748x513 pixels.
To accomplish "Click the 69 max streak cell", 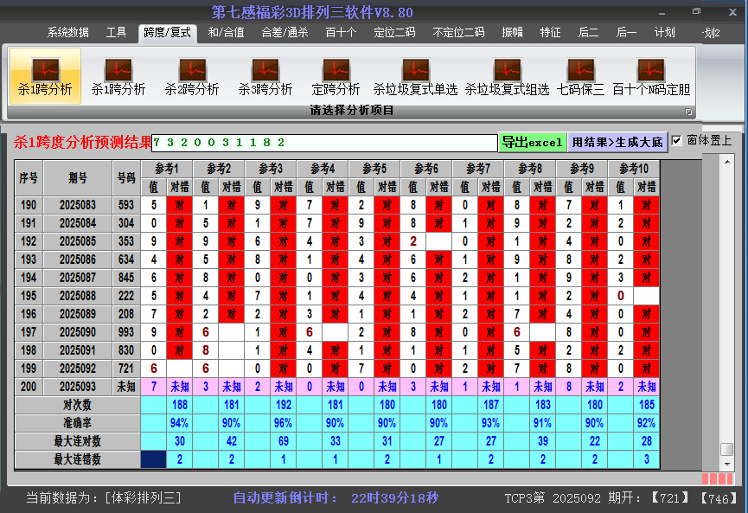I will pyautogui.click(x=284, y=441).
